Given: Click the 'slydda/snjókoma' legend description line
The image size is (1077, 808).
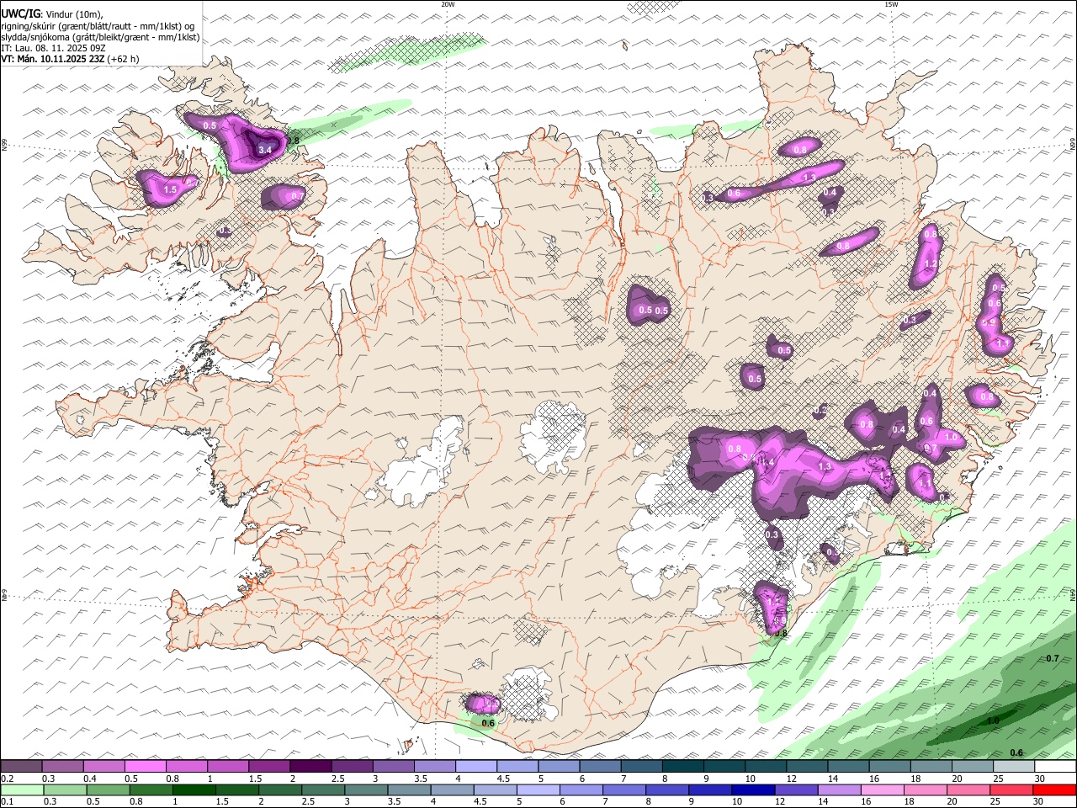Looking at the screenshot, I should pyautogui.click(x=100, y=37).
